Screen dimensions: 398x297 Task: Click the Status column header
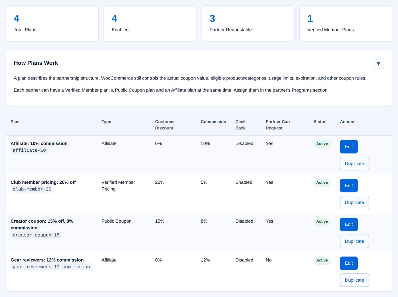(x=320, y=122)
